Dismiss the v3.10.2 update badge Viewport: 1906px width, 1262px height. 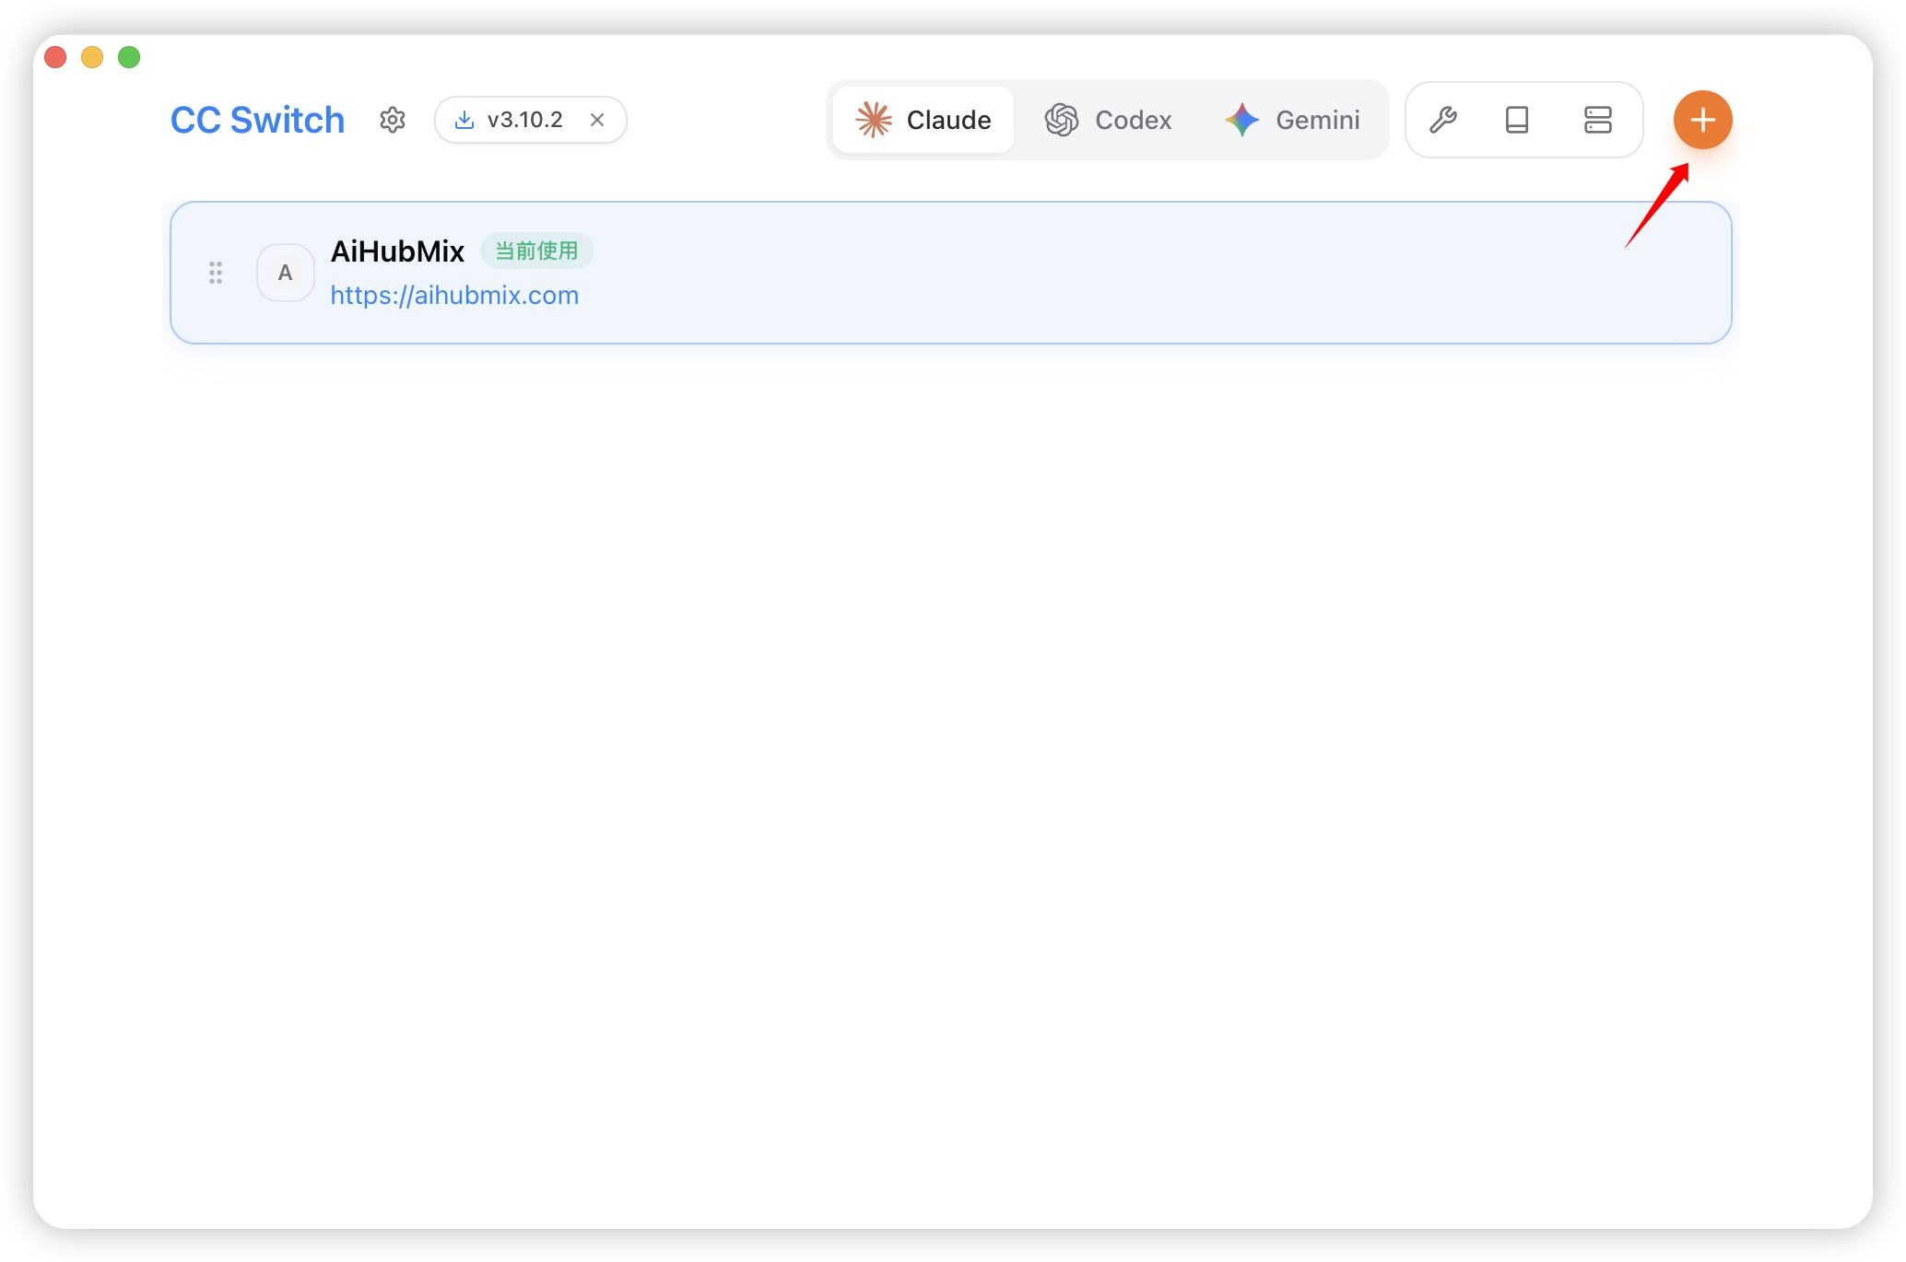coord(597,120)
